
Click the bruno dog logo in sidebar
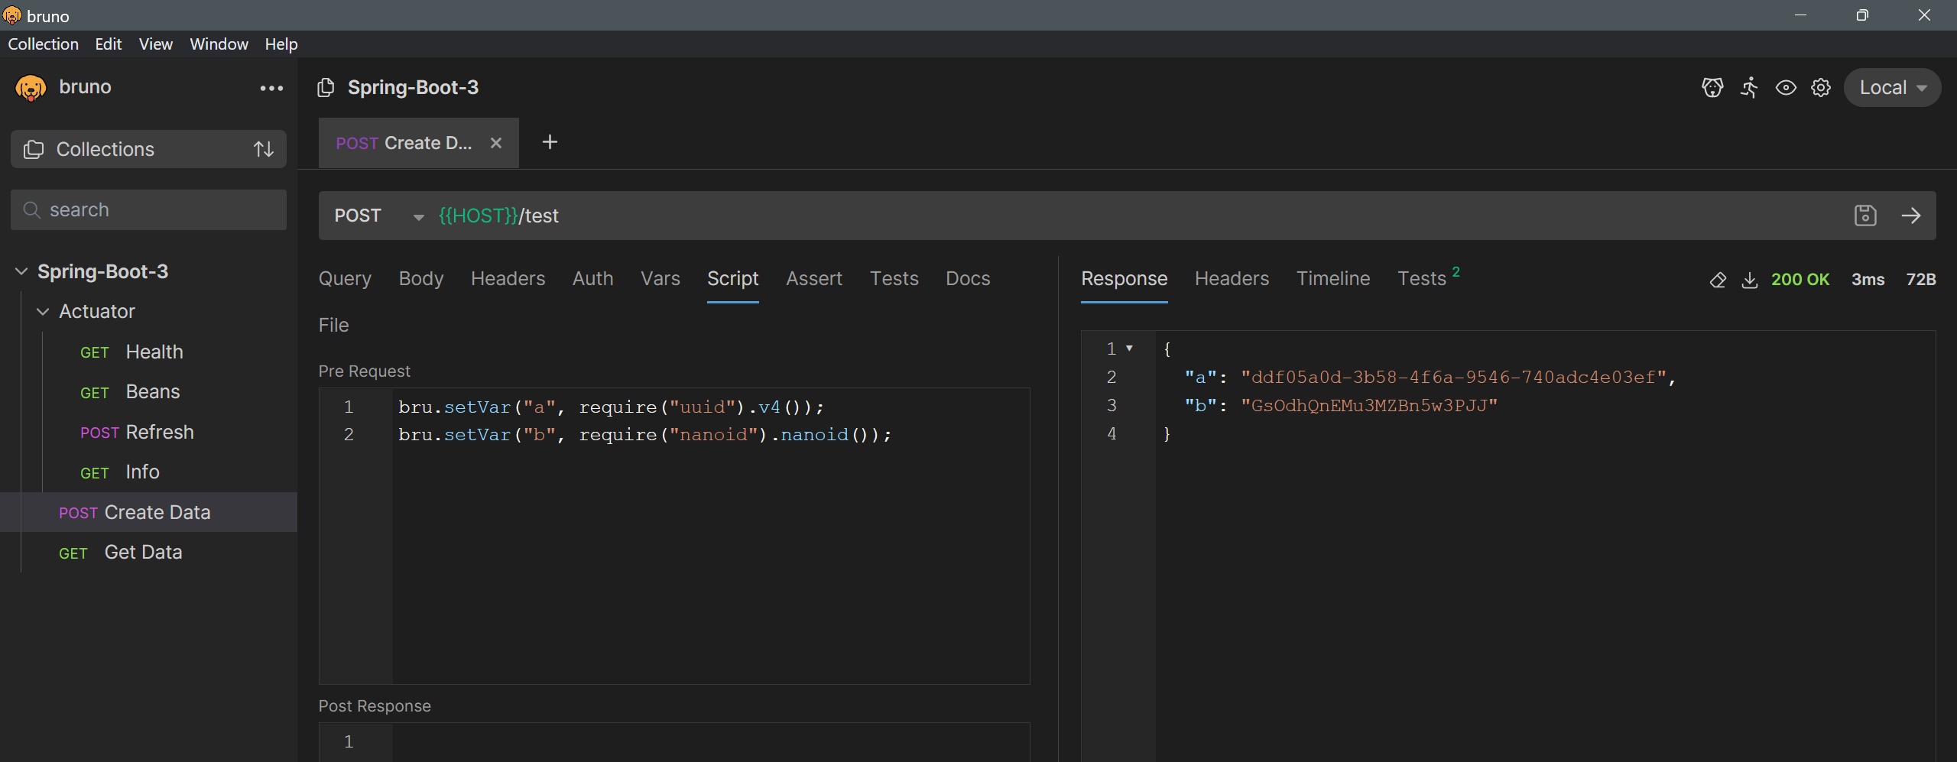coord(31,88)
